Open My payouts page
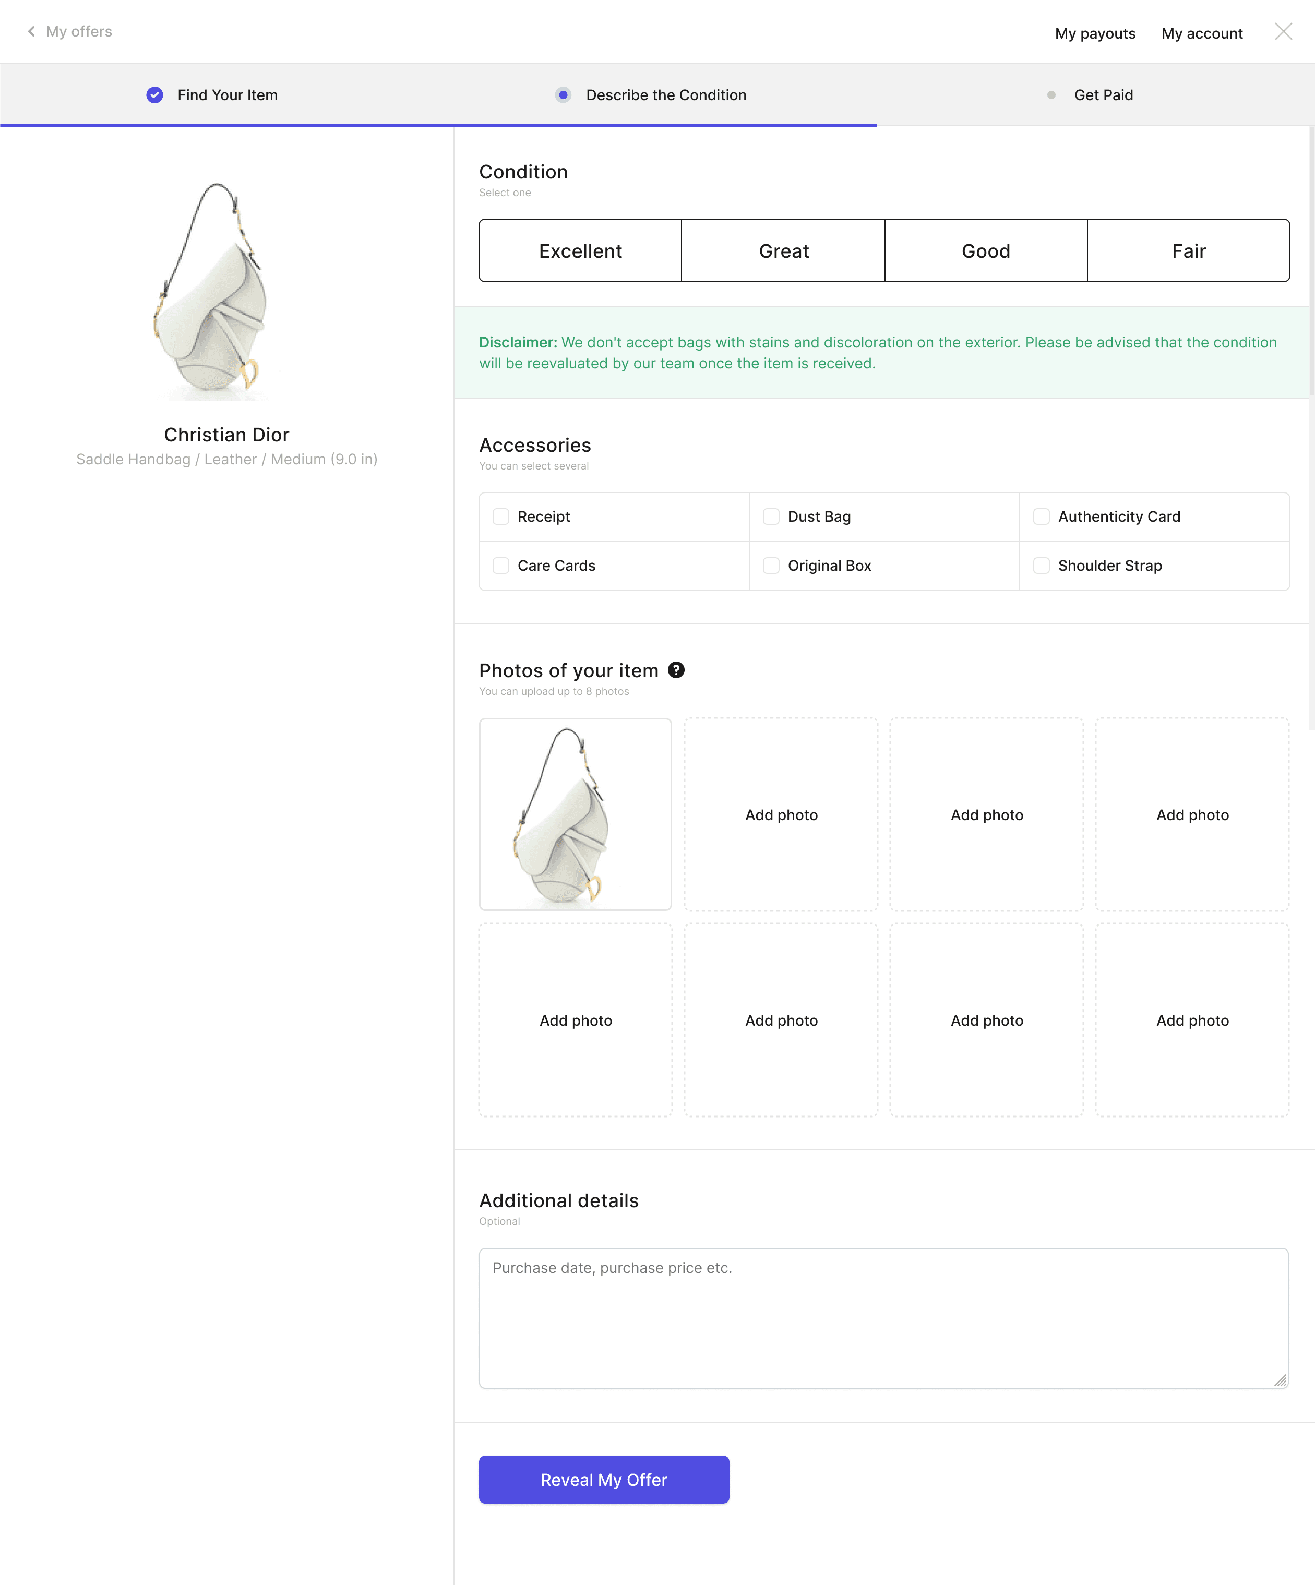1315x1586 pixels. pos(1094,33)
